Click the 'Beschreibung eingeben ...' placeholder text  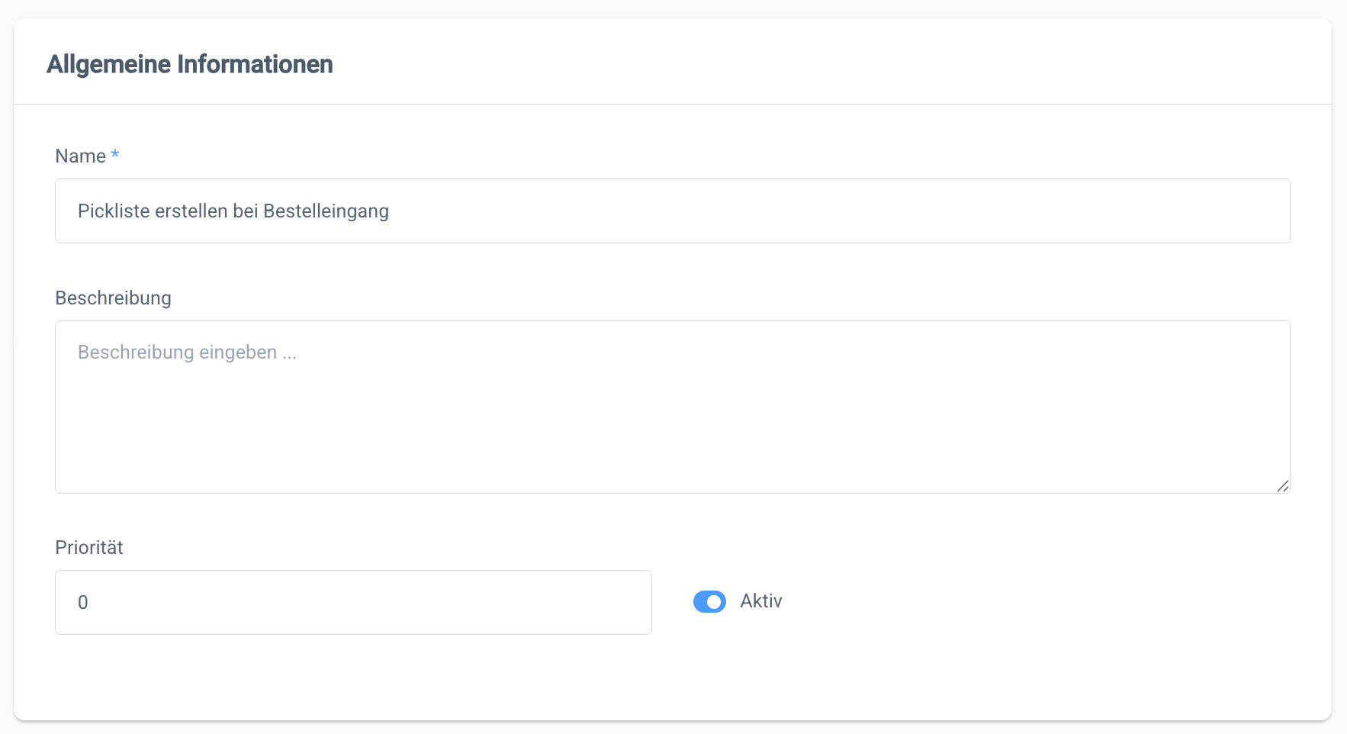pyautogui.click(x=187, y=353)
